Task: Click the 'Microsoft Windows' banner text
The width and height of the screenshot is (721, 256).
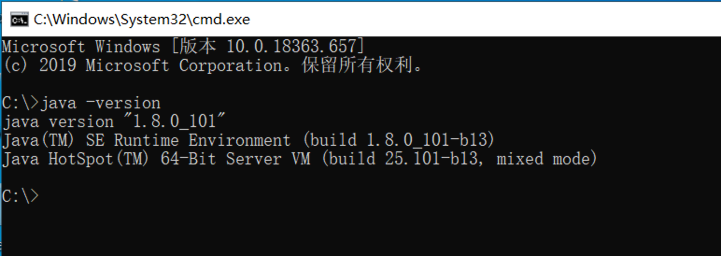Action: pyautogui.click(x=81, y=47)
